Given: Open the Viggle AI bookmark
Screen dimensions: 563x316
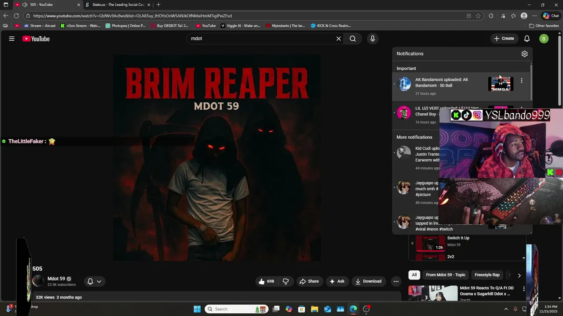Looking at the screenshot, I should [240, 26].
